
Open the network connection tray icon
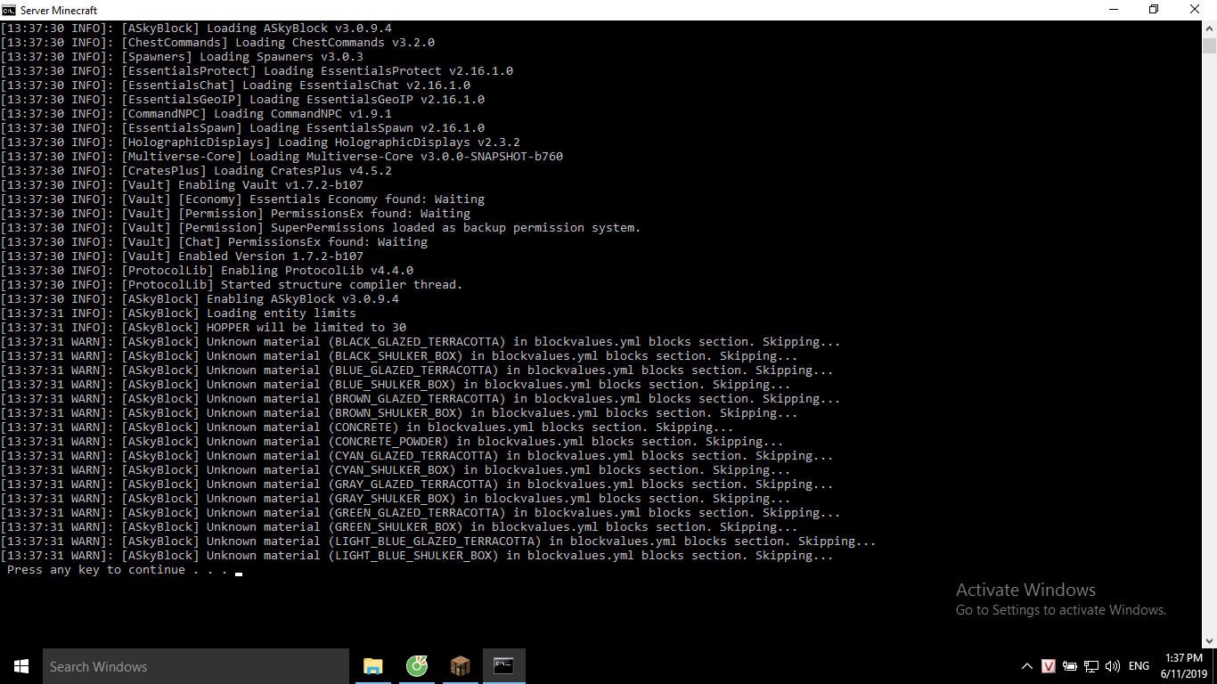pyautogui.click(x=1091, y=666)
